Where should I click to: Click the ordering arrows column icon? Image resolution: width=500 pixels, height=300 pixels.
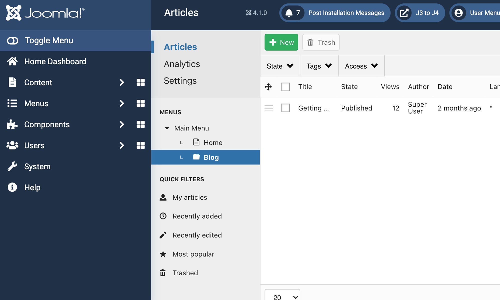coord(268,87)
